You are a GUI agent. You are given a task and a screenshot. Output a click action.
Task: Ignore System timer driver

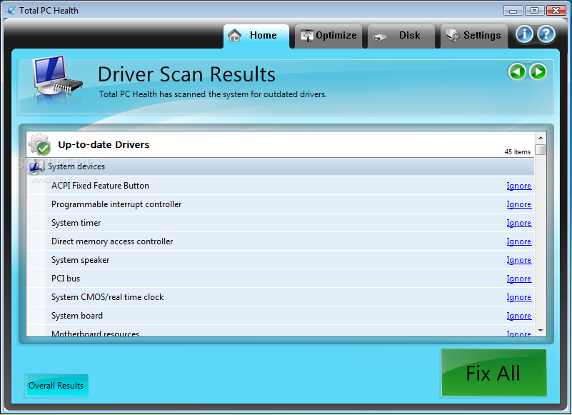[x=518, y=223]
